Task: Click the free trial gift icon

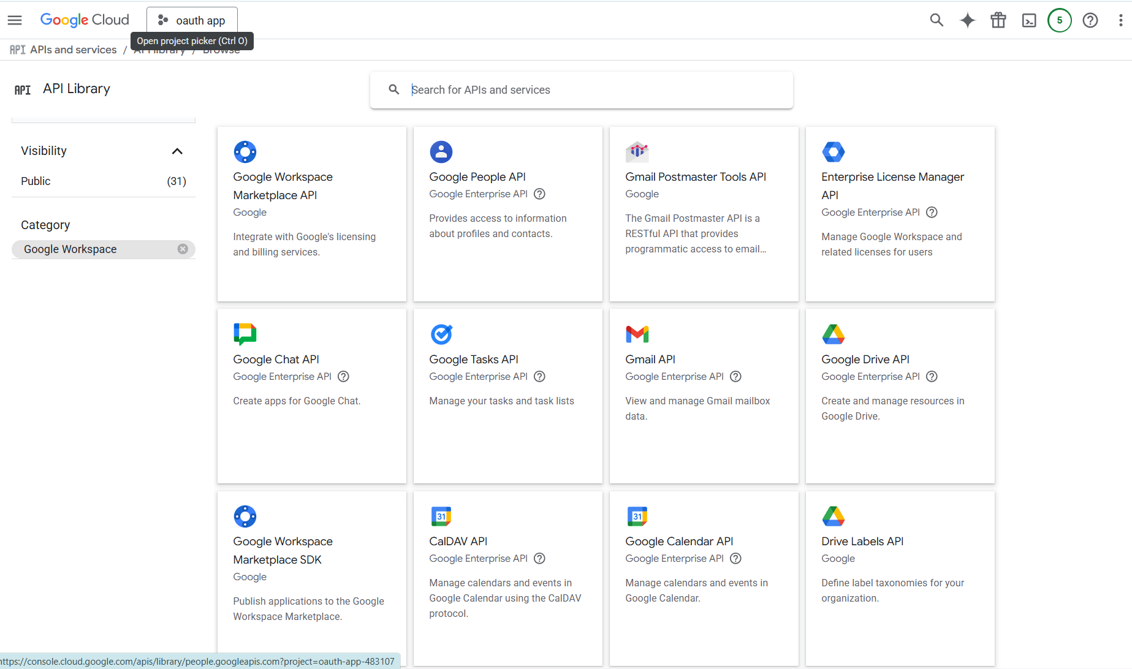Action: 998,20
